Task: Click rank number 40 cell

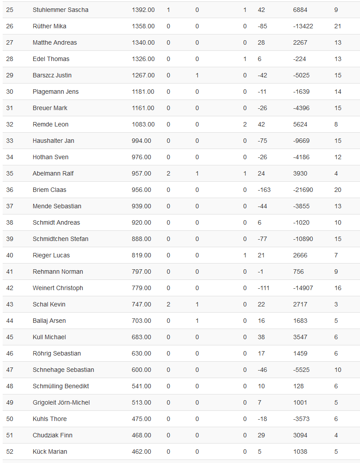Action: pos(10,255)
